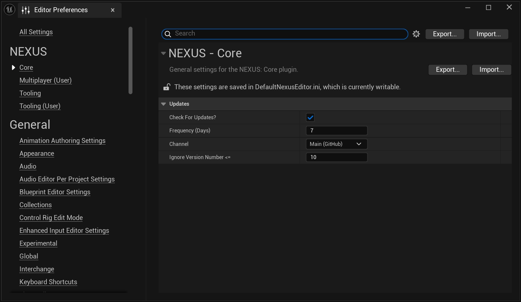Minimize the Editor Preferences window
Viewport: 521px width, 302px height.
point(468,8)
